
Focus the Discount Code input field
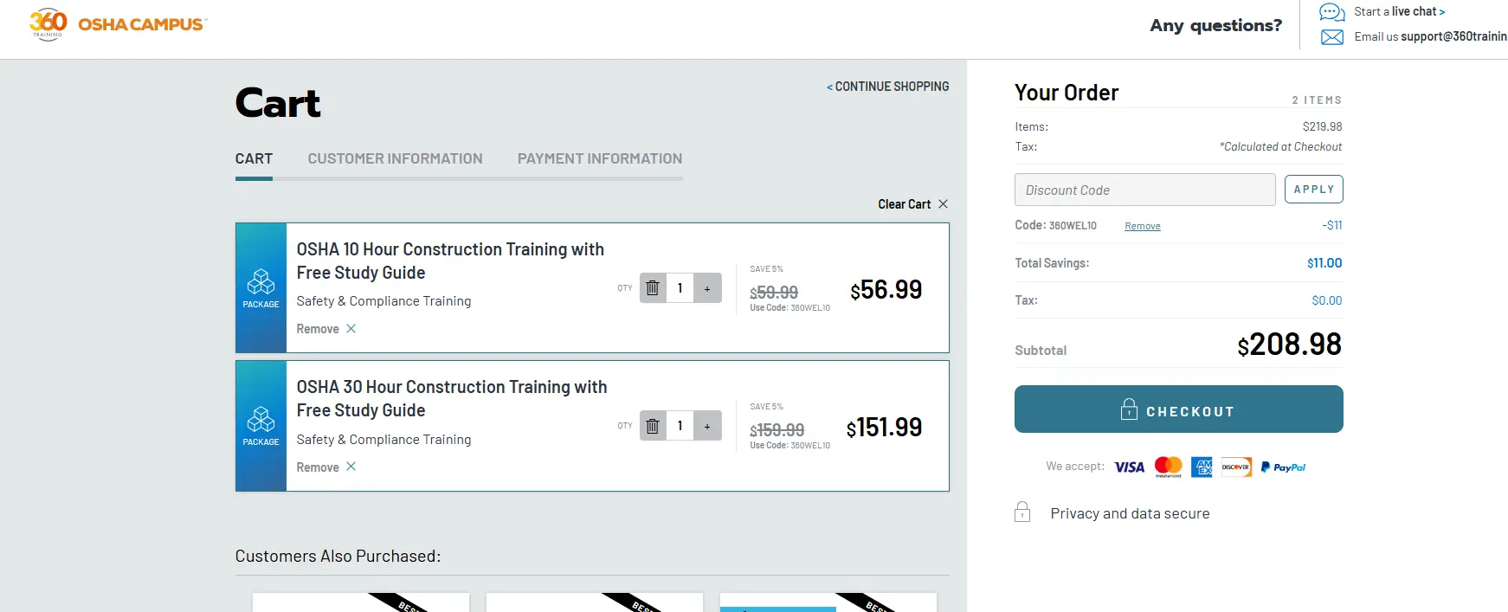point(1144,190)
